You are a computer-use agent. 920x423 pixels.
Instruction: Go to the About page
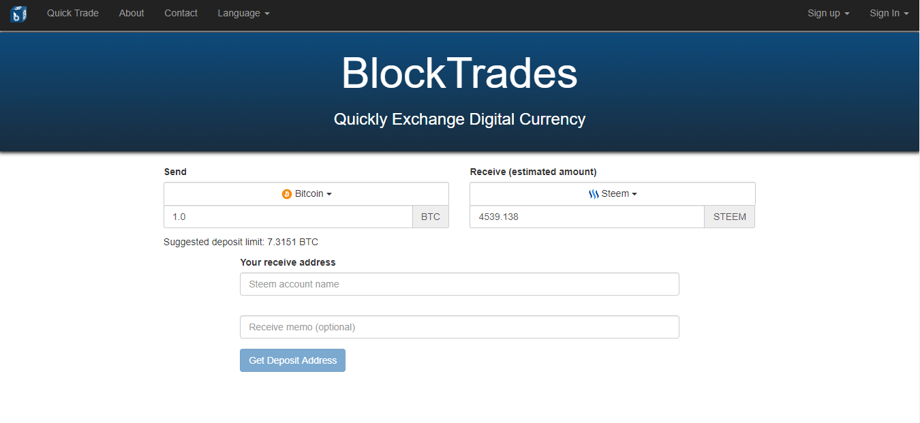(x=132, y=13)
